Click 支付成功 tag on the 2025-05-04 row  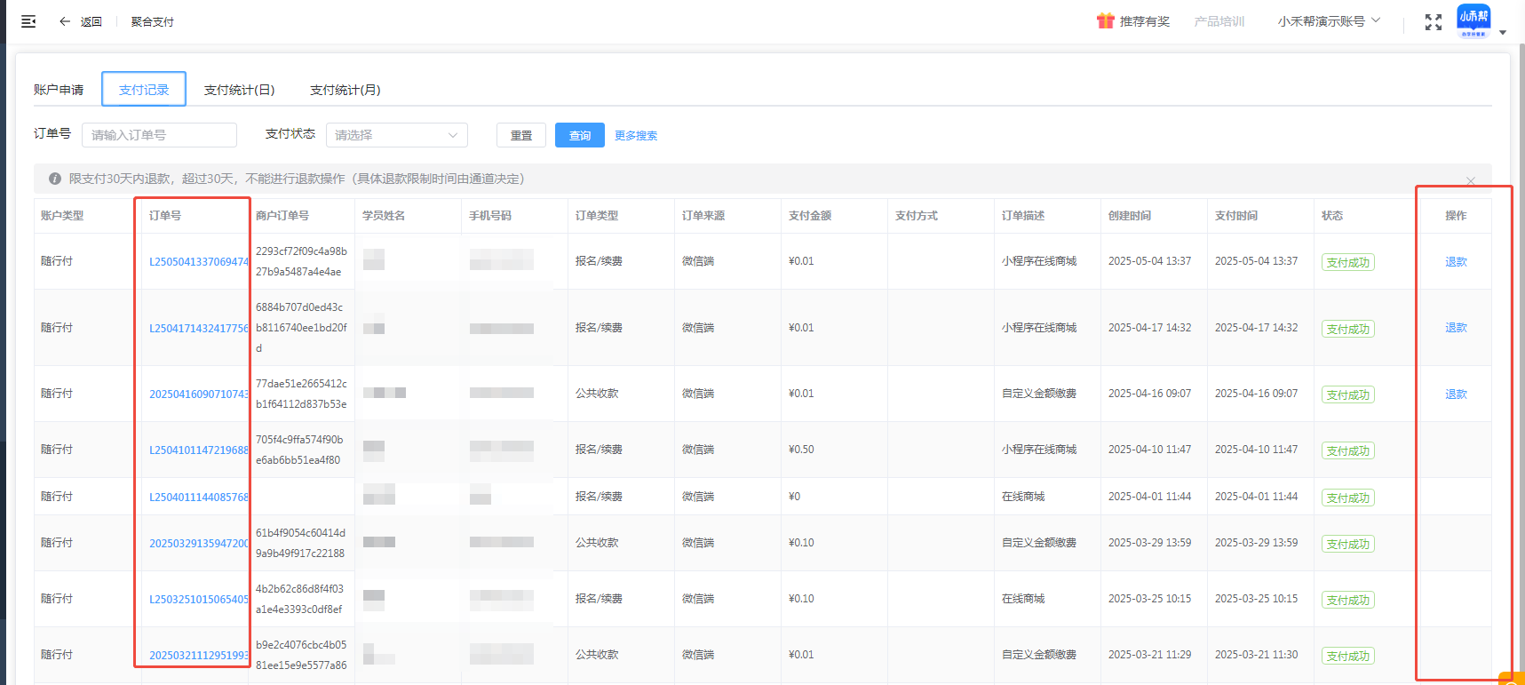click(1348, 263)
